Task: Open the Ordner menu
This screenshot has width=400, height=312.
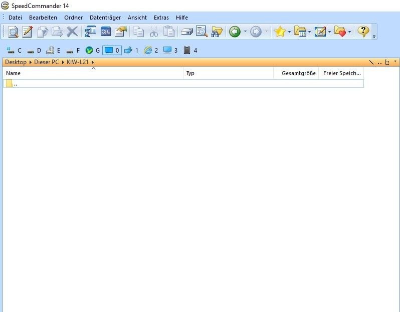Action: click(74, 18)
